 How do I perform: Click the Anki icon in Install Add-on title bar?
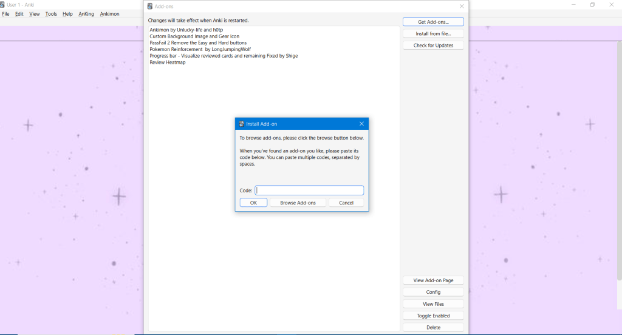(x=242, y=124)
